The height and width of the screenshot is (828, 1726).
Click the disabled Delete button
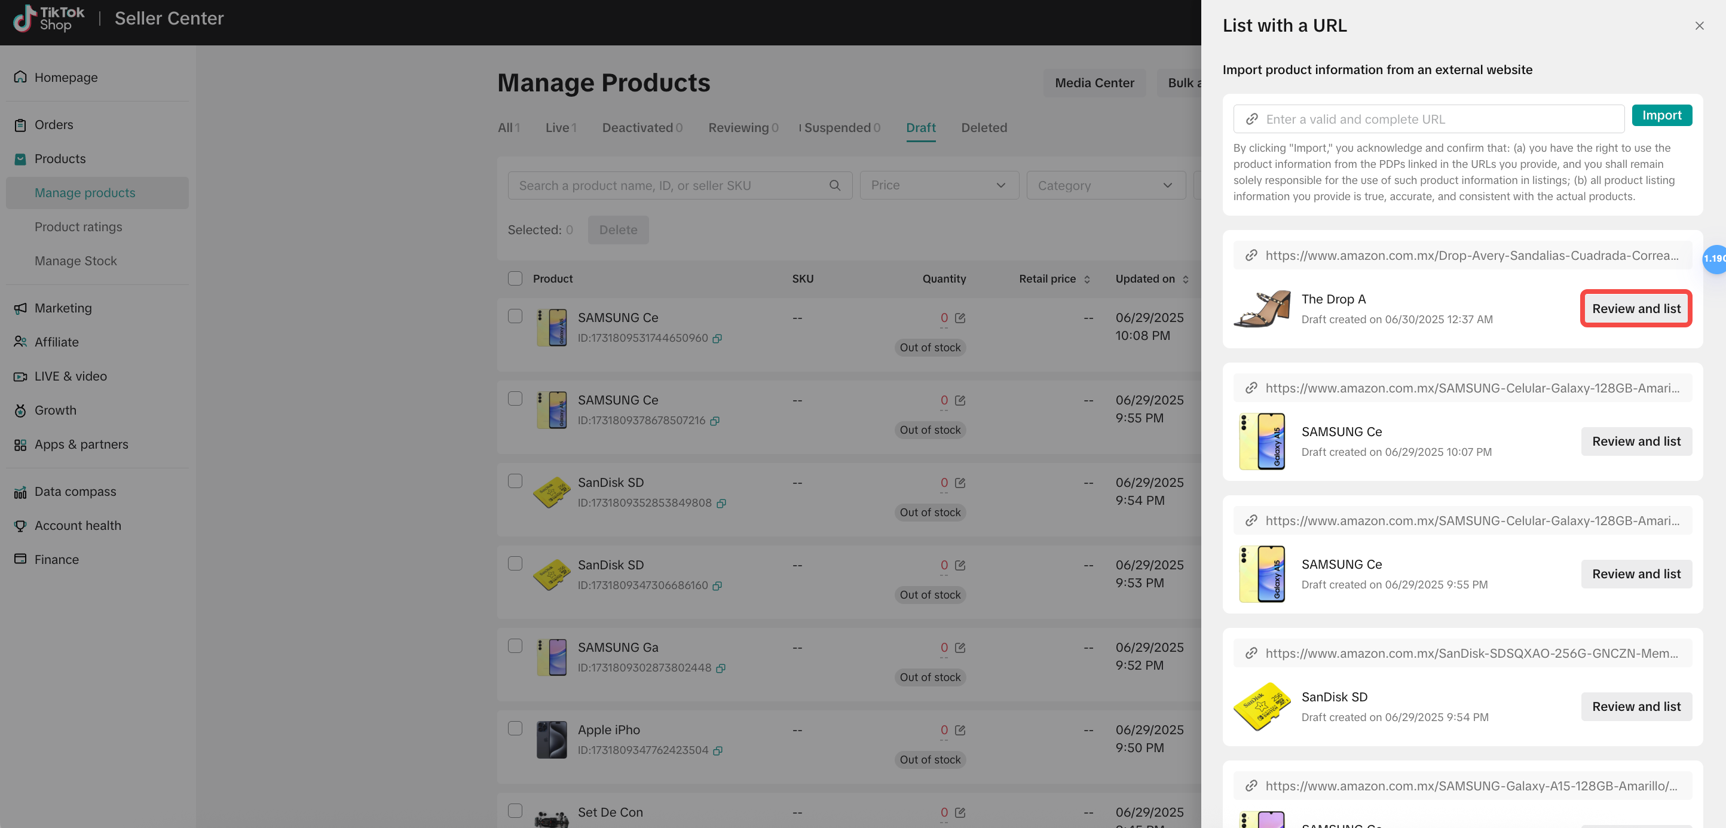click(618, 230)
